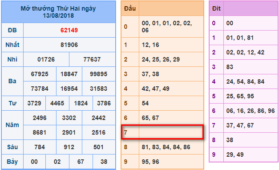Click Đít row 8 value 38

tap(230, 140)
